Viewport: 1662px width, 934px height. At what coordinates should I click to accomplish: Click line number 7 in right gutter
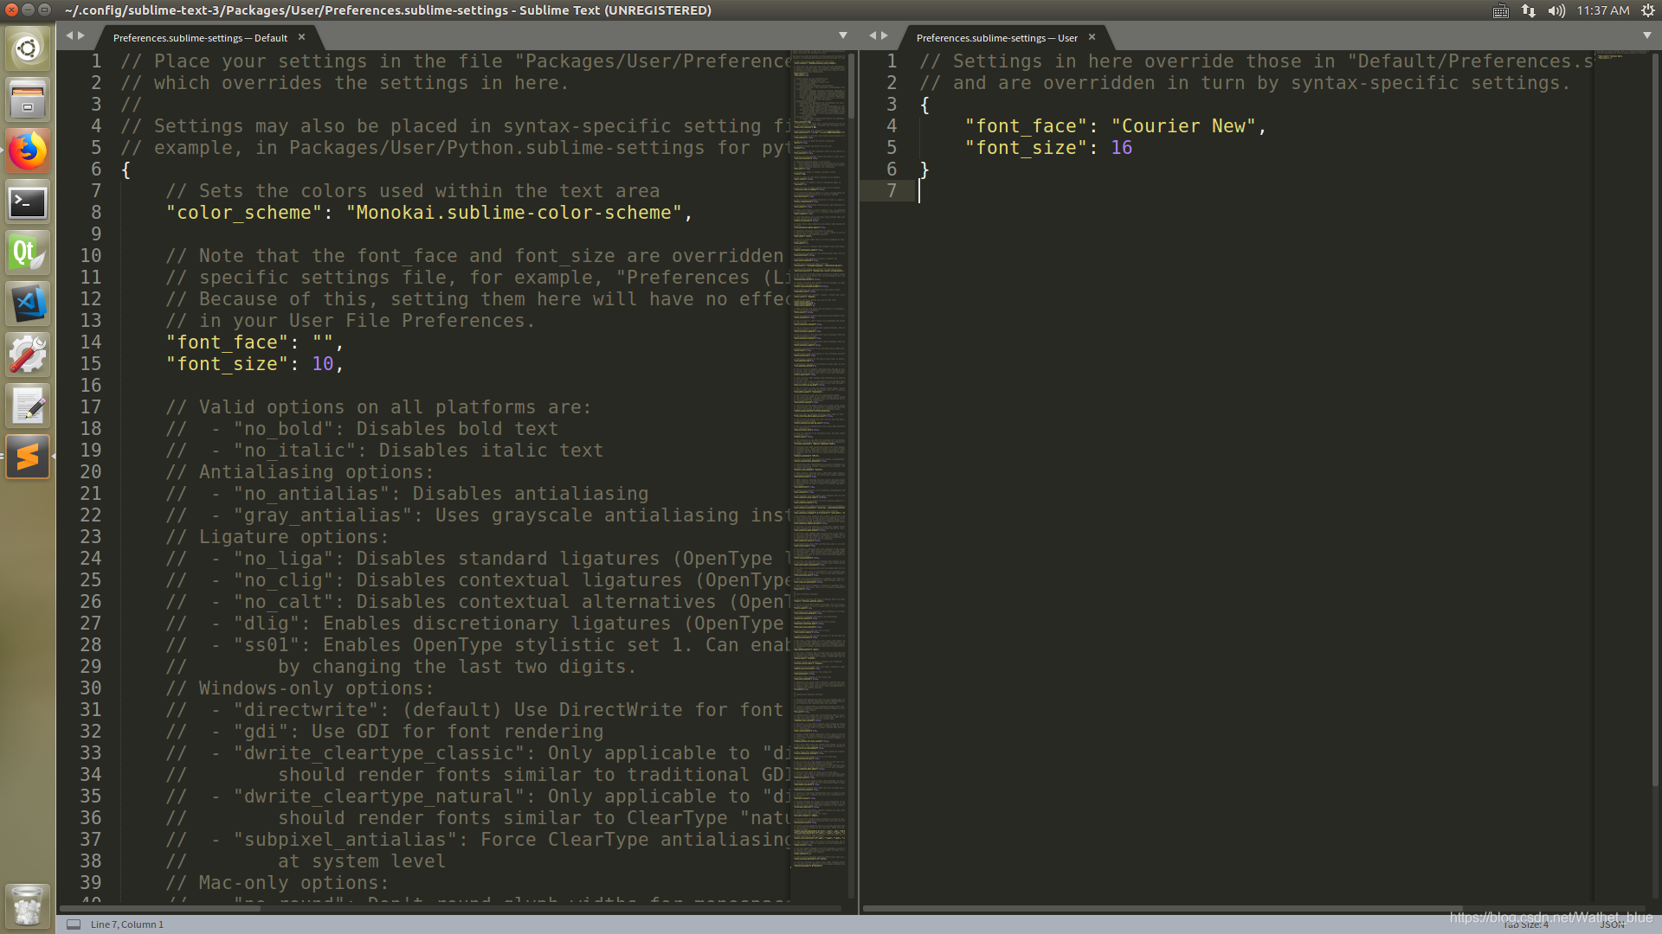click(x=892, y=191)
